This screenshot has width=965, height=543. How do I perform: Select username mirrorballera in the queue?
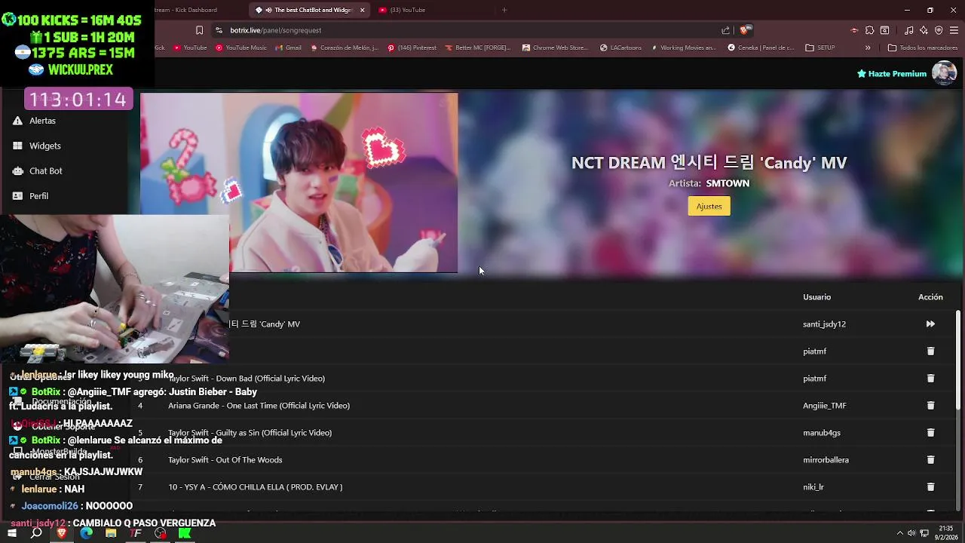826,460
